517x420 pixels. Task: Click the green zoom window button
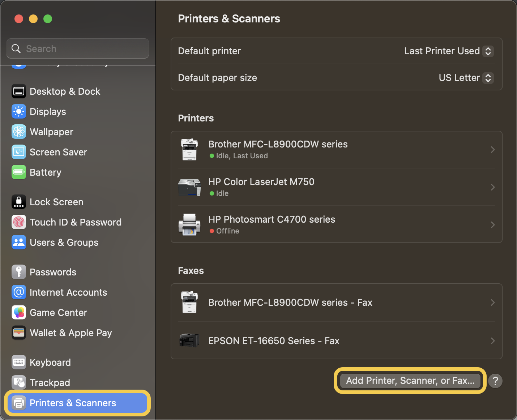point(48,19)
